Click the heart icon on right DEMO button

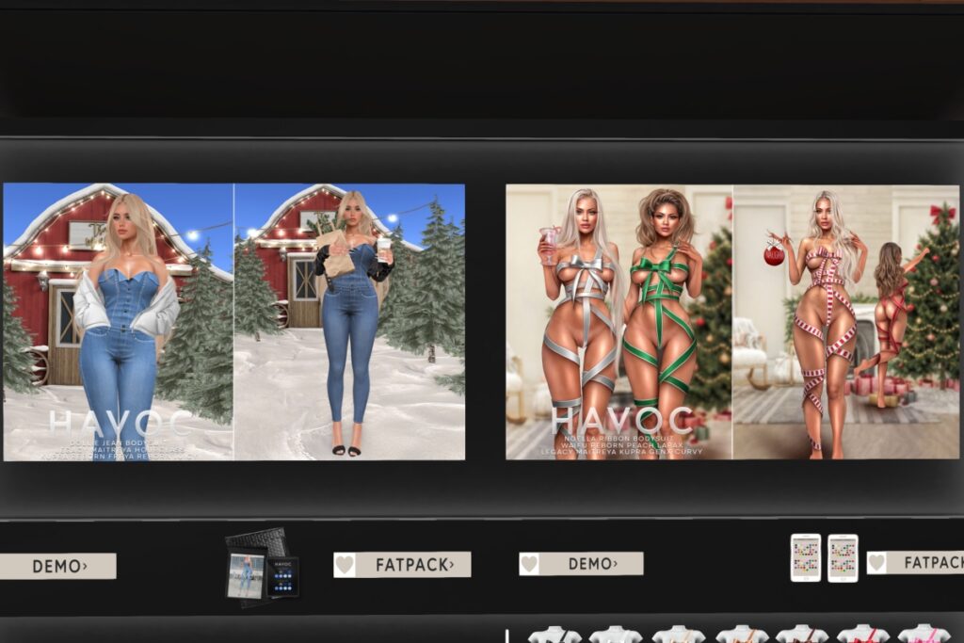click(531, 563)
